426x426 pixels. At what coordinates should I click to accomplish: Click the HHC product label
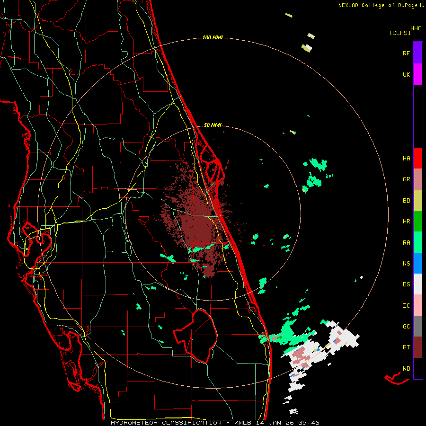(416, 28)
